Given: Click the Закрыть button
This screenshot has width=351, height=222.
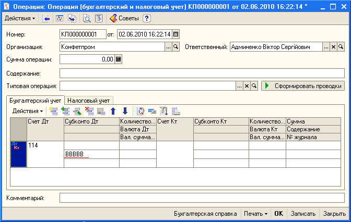Looking at the screenshot, I should [x=334, y=214].
